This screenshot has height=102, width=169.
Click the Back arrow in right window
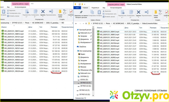tap(76, 23)
